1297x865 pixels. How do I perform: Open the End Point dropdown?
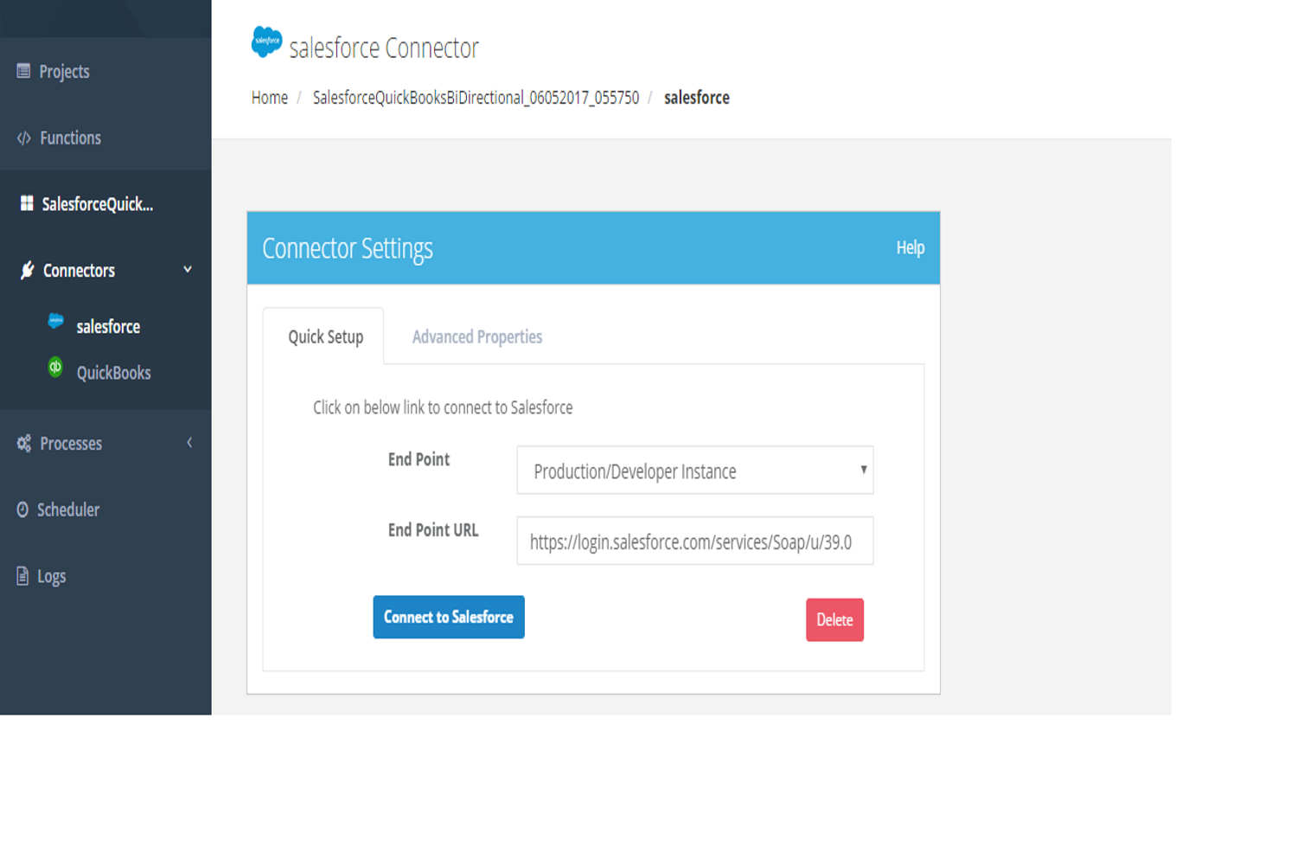(694, 471)
